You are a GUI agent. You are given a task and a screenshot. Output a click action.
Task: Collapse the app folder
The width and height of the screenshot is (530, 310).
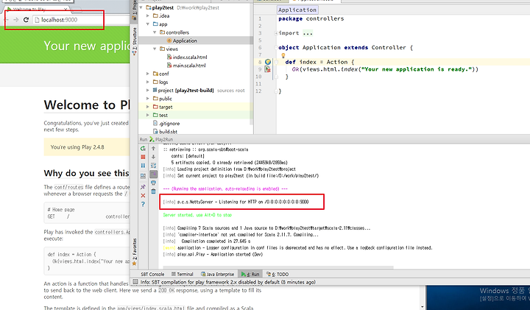tap(148, 24)
